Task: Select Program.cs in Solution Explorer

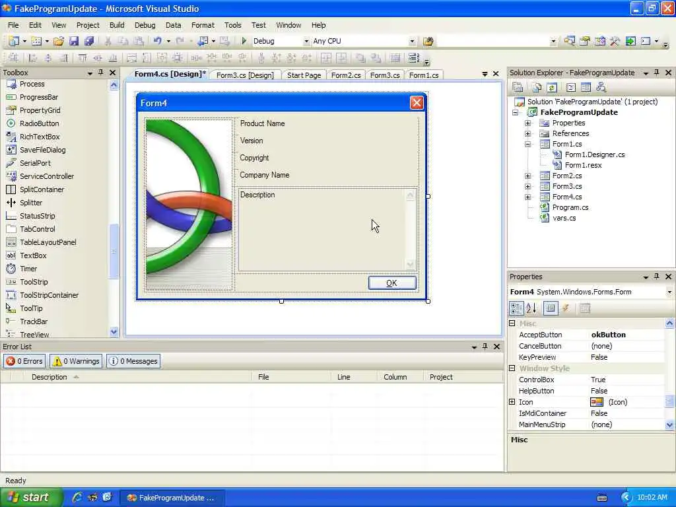Action: [570, 207]
